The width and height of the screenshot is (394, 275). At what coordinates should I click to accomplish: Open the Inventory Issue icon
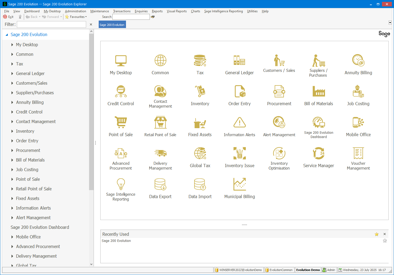pyautogui.click(x=239, y=154)
